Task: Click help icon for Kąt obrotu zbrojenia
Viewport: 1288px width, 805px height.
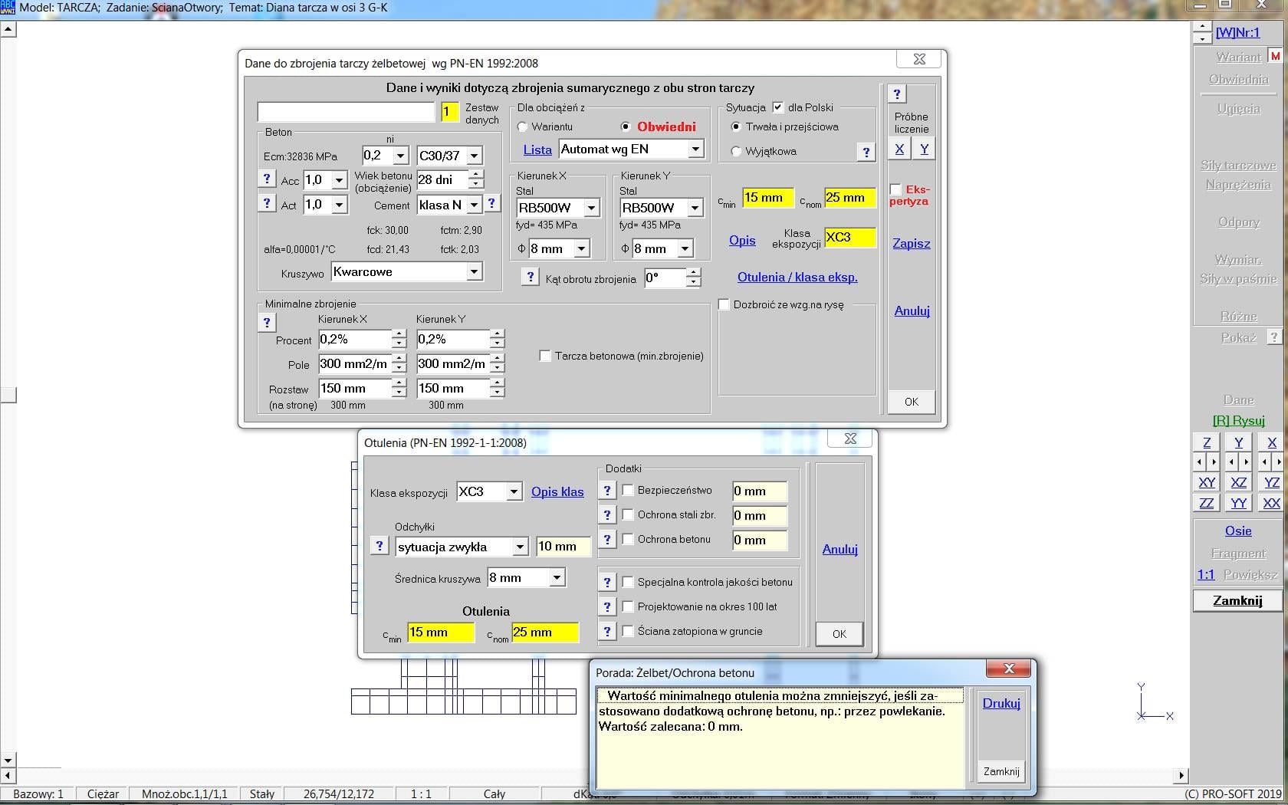Action: pos(530,277)
